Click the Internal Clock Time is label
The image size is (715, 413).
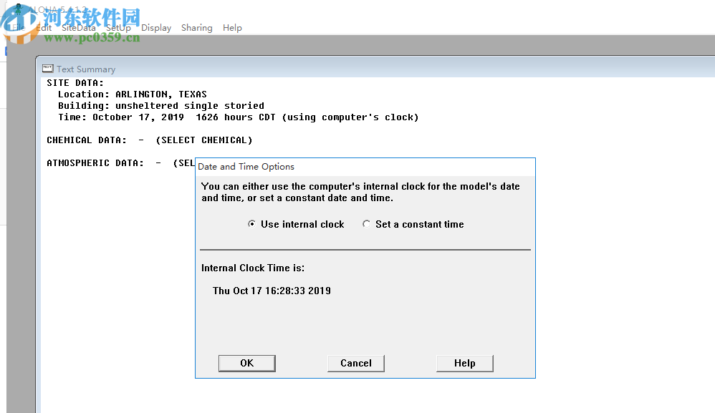[253, 268]
